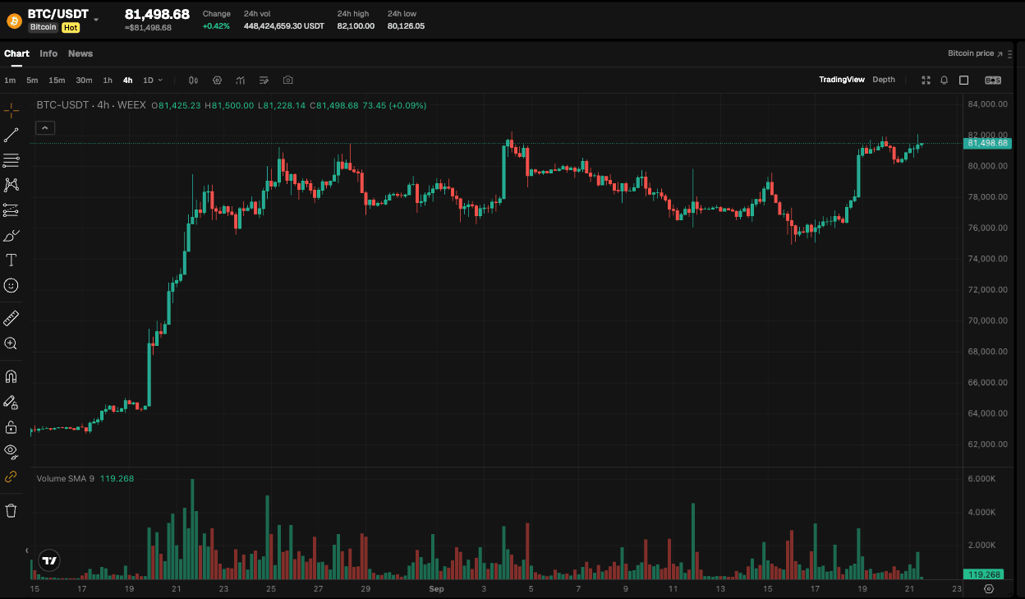Image resolution: width=1025 pixels, height=599 pixels.
Task: Toggle stay in drawing mode pencil-lock
Action: click(11, 402)
